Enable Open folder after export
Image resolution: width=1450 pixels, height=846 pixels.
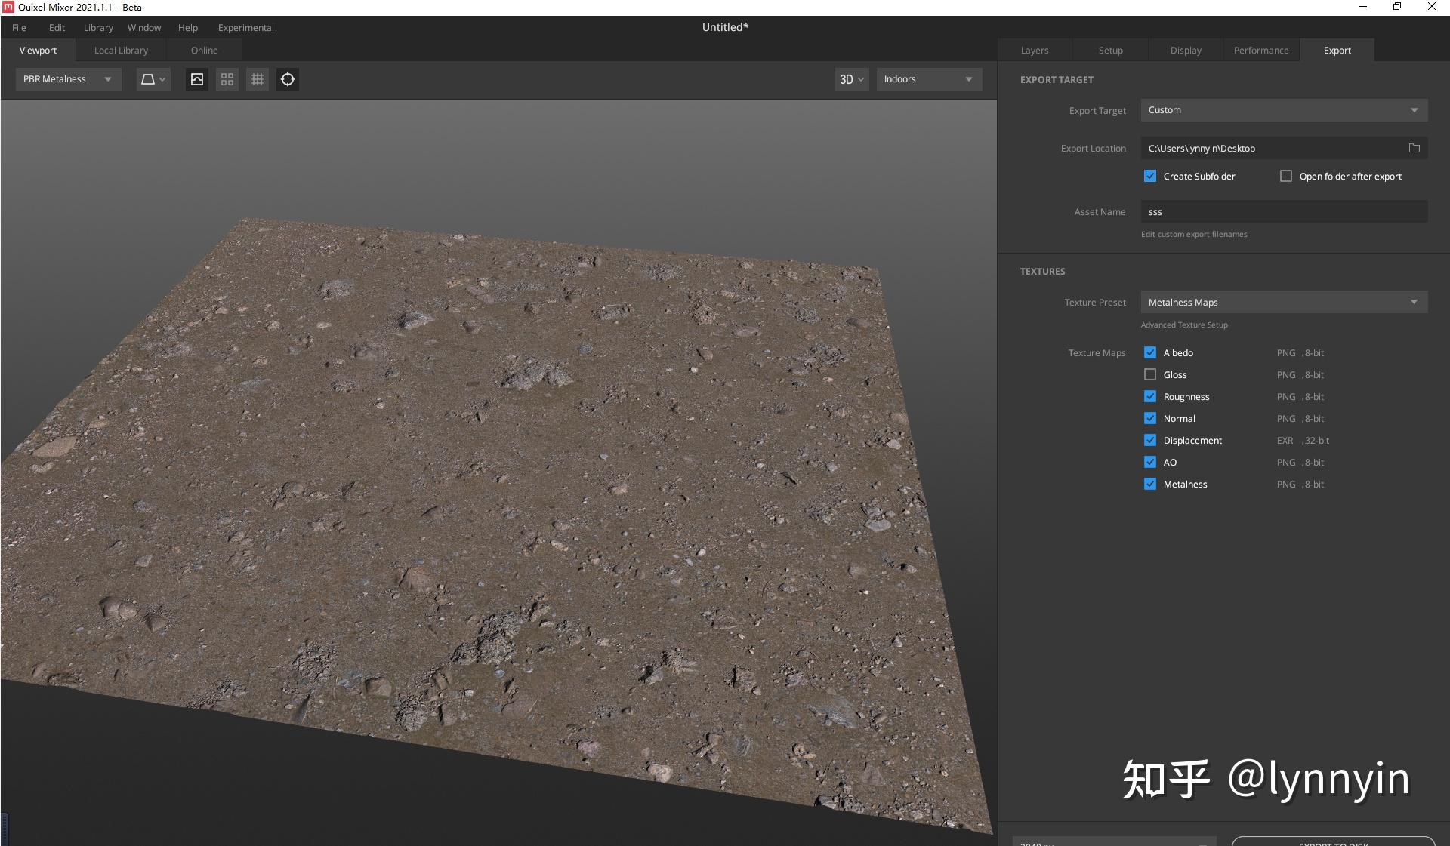coord(1285,176)
